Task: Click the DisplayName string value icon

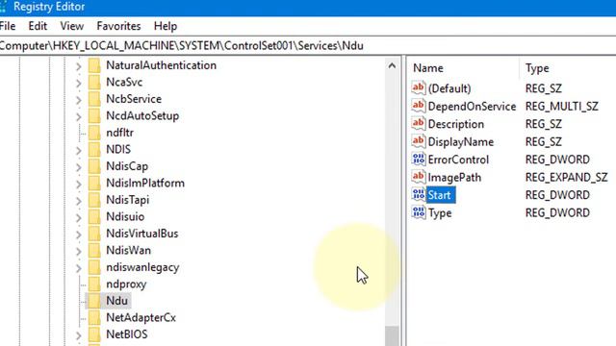Action: [419, 141]
